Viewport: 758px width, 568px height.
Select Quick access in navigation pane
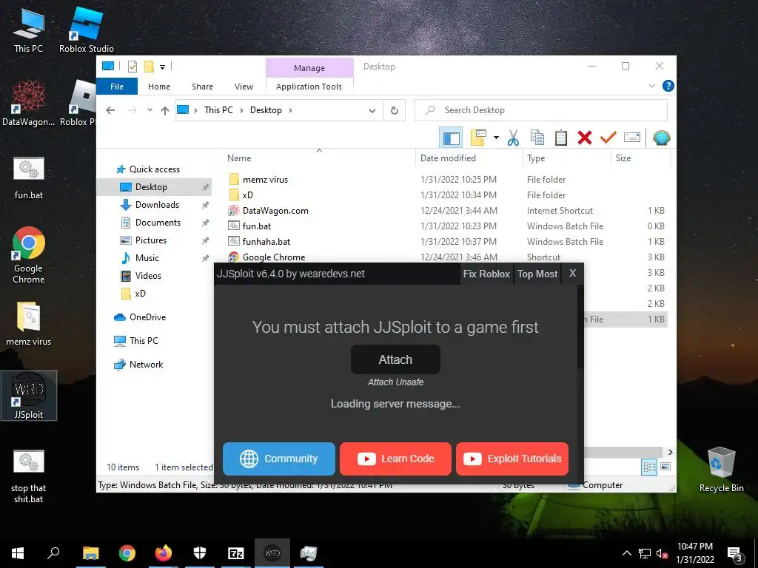[154, 169]
